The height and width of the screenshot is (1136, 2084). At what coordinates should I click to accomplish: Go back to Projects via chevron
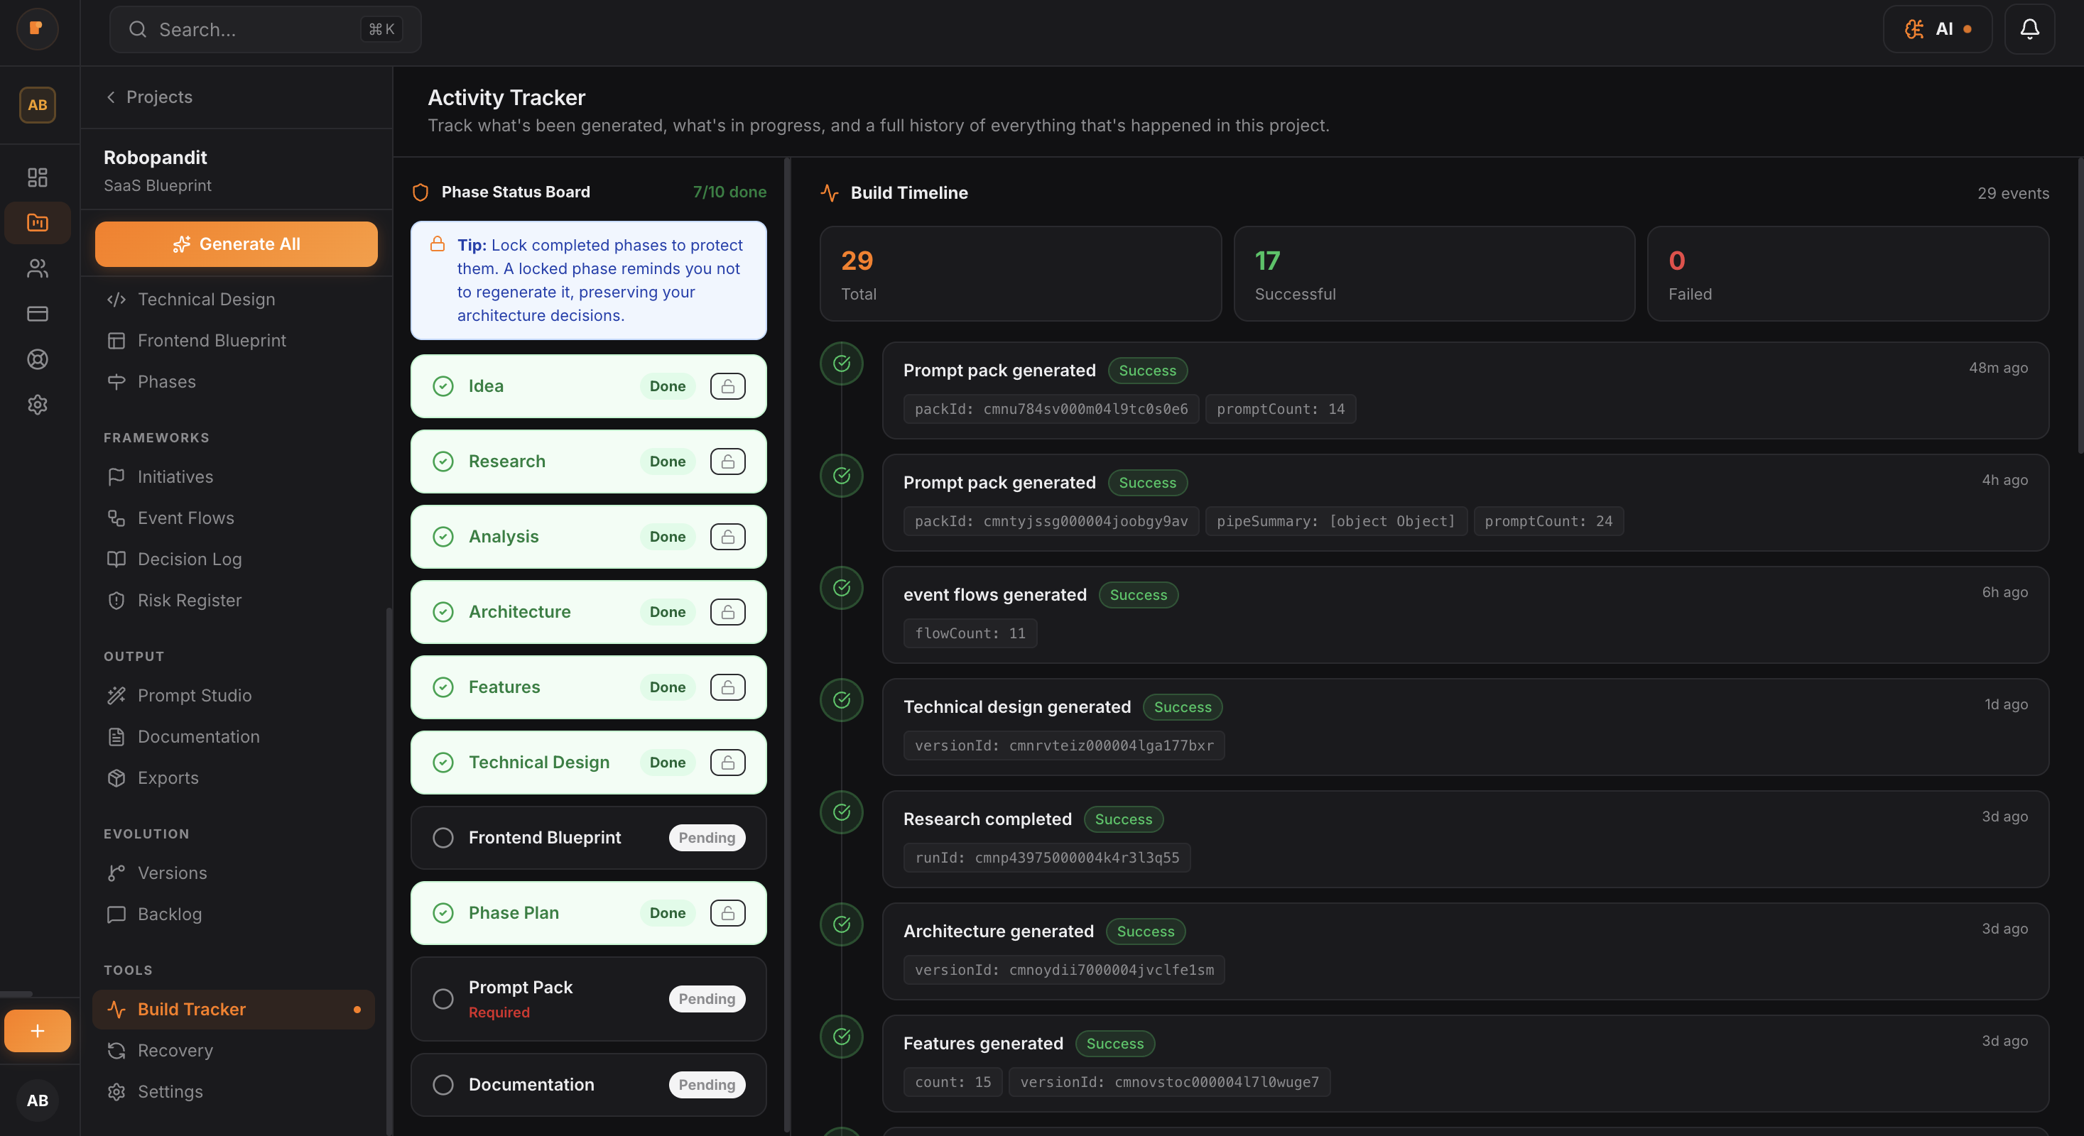111,97
